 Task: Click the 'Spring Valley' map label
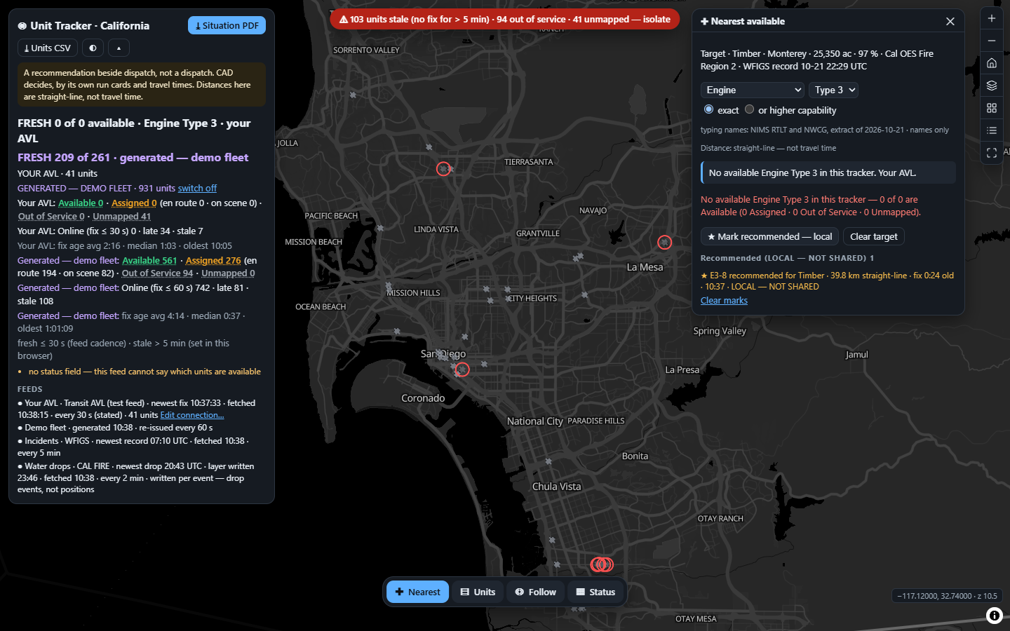click(720, 331)
